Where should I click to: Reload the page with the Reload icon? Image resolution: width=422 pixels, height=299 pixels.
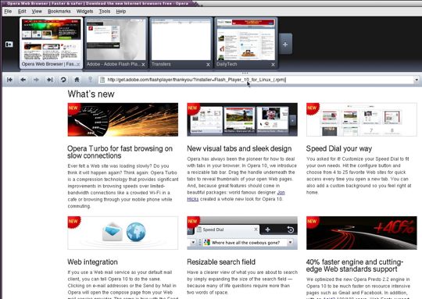pyautogui.click(x=63, y=80)
